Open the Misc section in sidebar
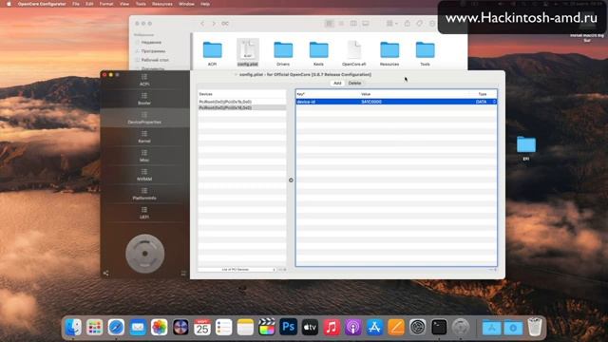 [144, 156]
